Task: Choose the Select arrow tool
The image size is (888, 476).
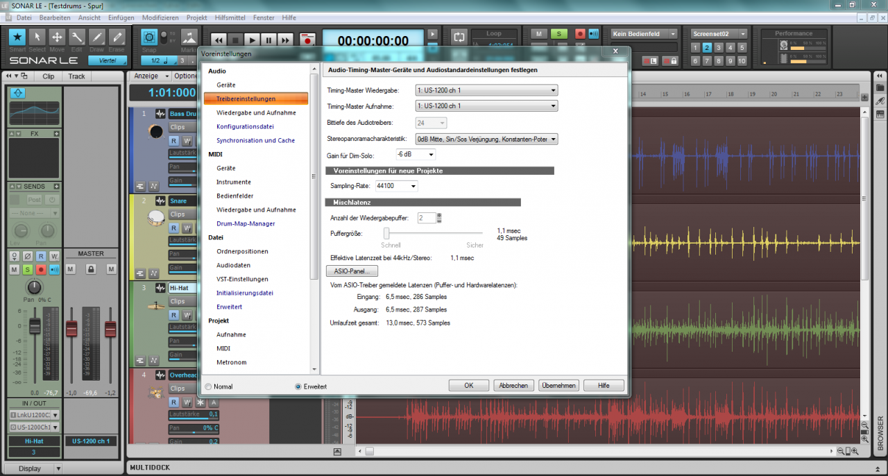Action: (37, 37)
